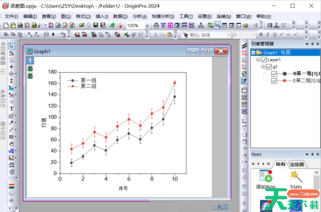Collapse the Graph1 tree node

pyautogui.click(x=253, y=53)
